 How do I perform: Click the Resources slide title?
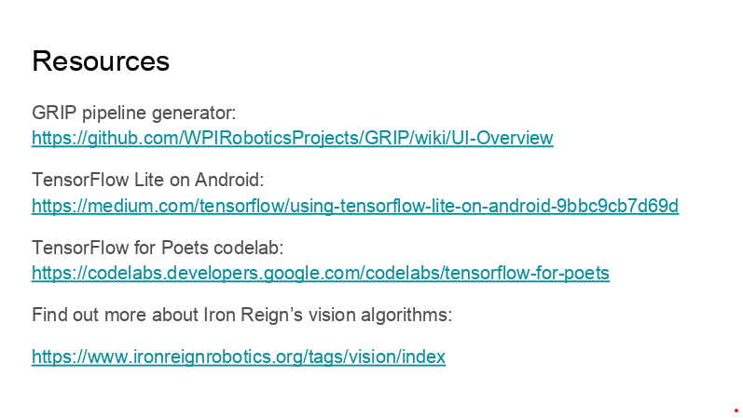(x=101, y=61)
